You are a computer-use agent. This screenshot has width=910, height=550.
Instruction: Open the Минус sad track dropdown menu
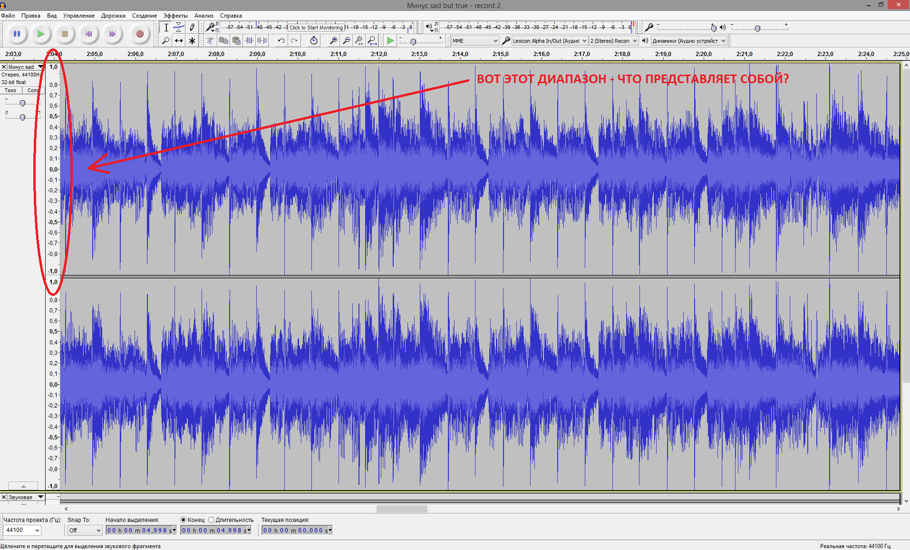(x=25, y=67)
